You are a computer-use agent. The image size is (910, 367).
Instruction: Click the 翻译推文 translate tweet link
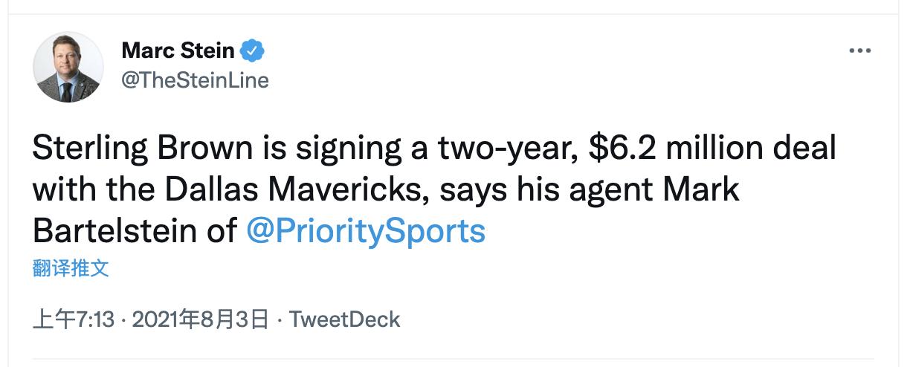click(x=71, y=269)
